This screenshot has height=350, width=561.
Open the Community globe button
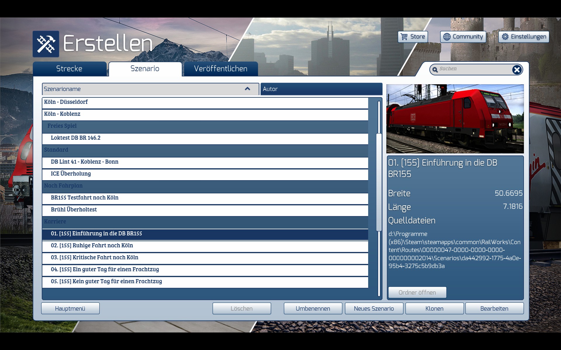click(x=463, y=37)
